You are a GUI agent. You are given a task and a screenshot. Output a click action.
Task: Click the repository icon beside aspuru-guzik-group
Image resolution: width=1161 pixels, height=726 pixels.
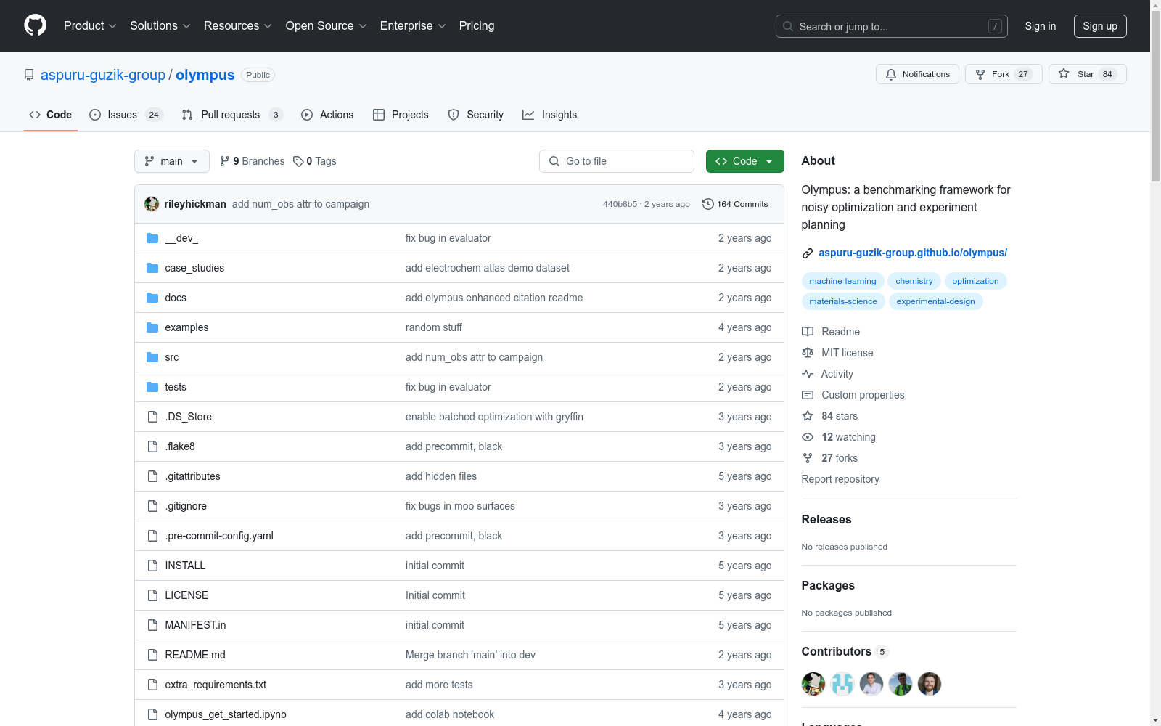(x=29, y=75)
